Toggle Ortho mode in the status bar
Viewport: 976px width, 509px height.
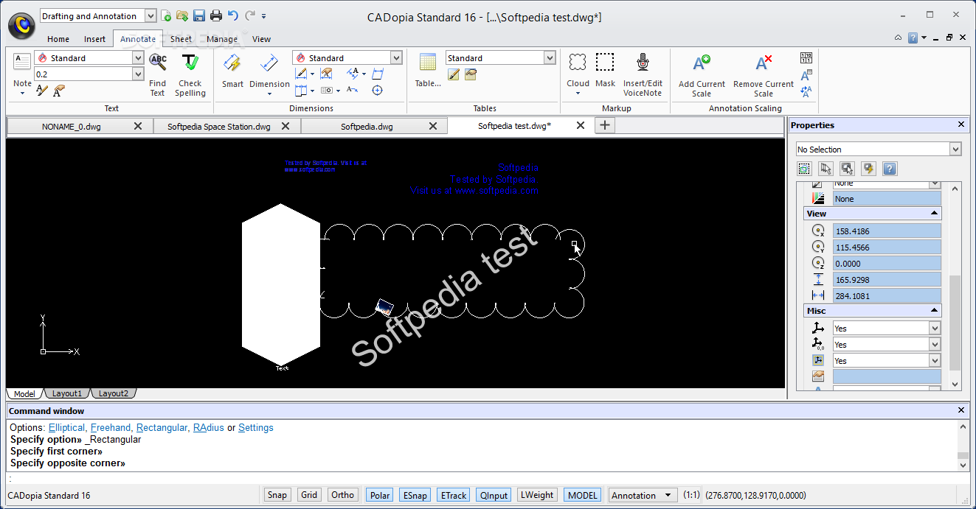coord(343,495)
